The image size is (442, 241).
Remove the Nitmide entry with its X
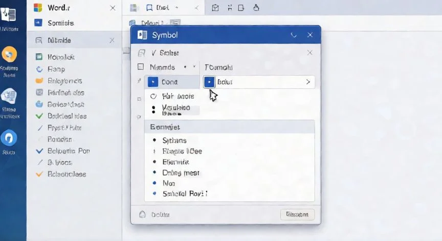pos(112,40)
